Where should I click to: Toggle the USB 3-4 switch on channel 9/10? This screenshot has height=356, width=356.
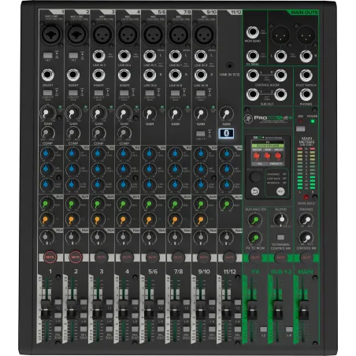click(201, 133)
